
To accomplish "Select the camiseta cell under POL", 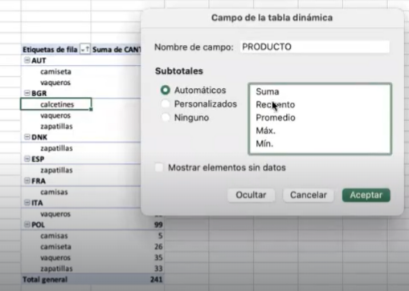I will [56, 247].
